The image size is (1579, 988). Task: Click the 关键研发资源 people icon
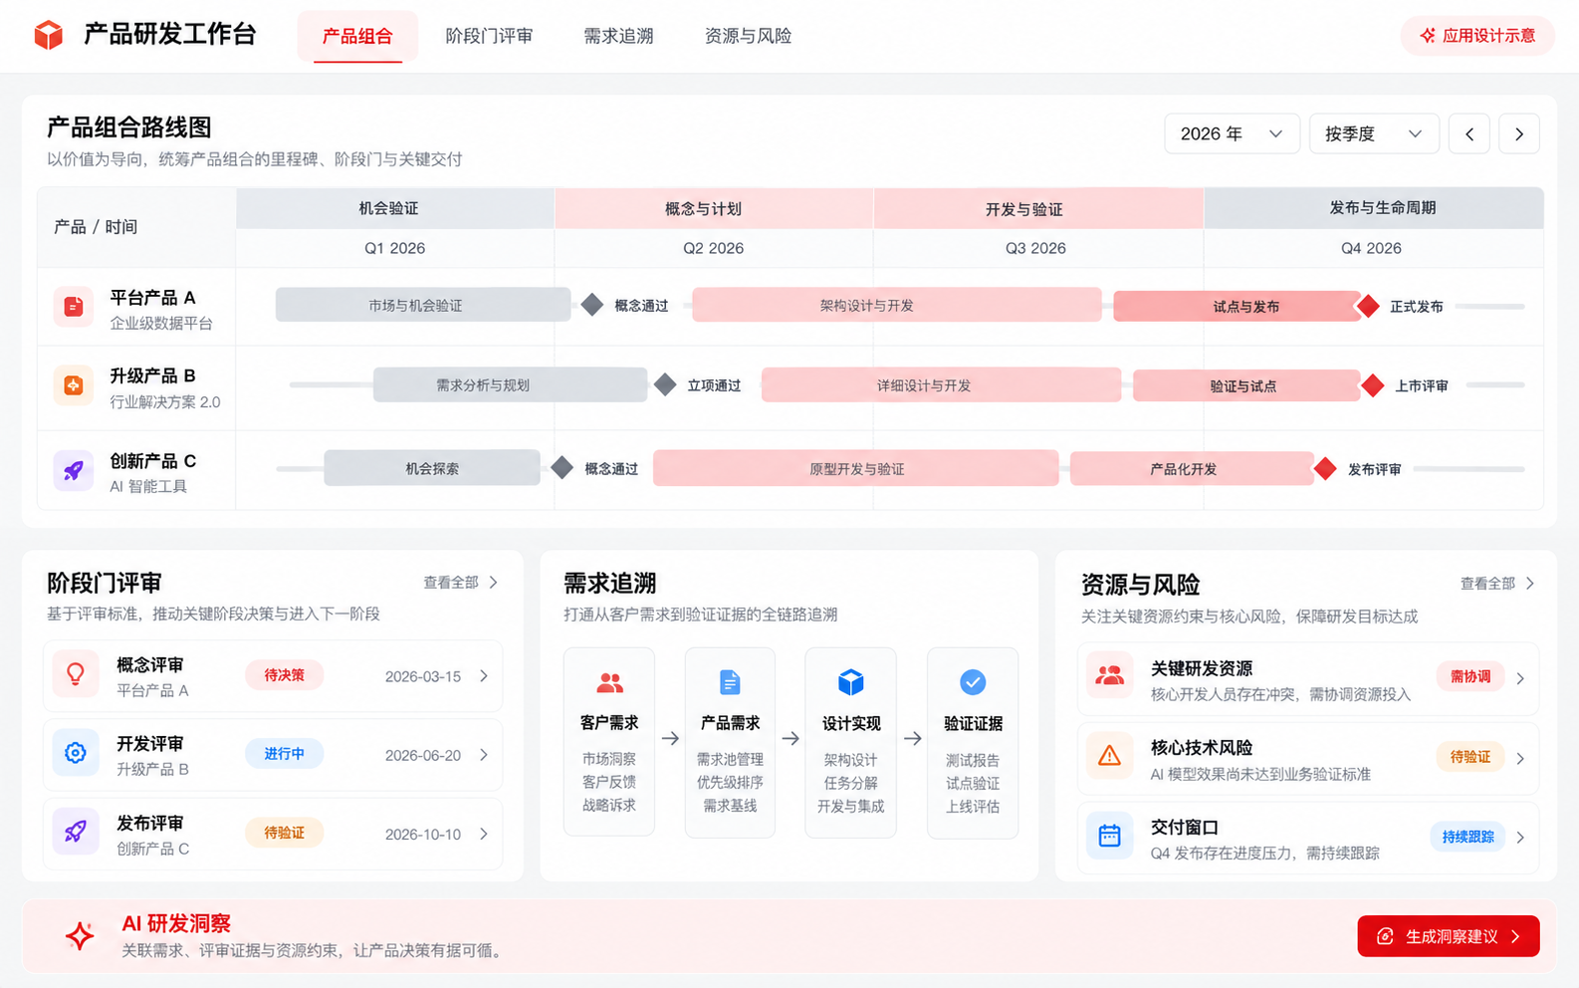click(1109, 676)
